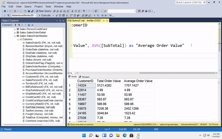
Task: Open the Query menu
Action: [28, 7]
